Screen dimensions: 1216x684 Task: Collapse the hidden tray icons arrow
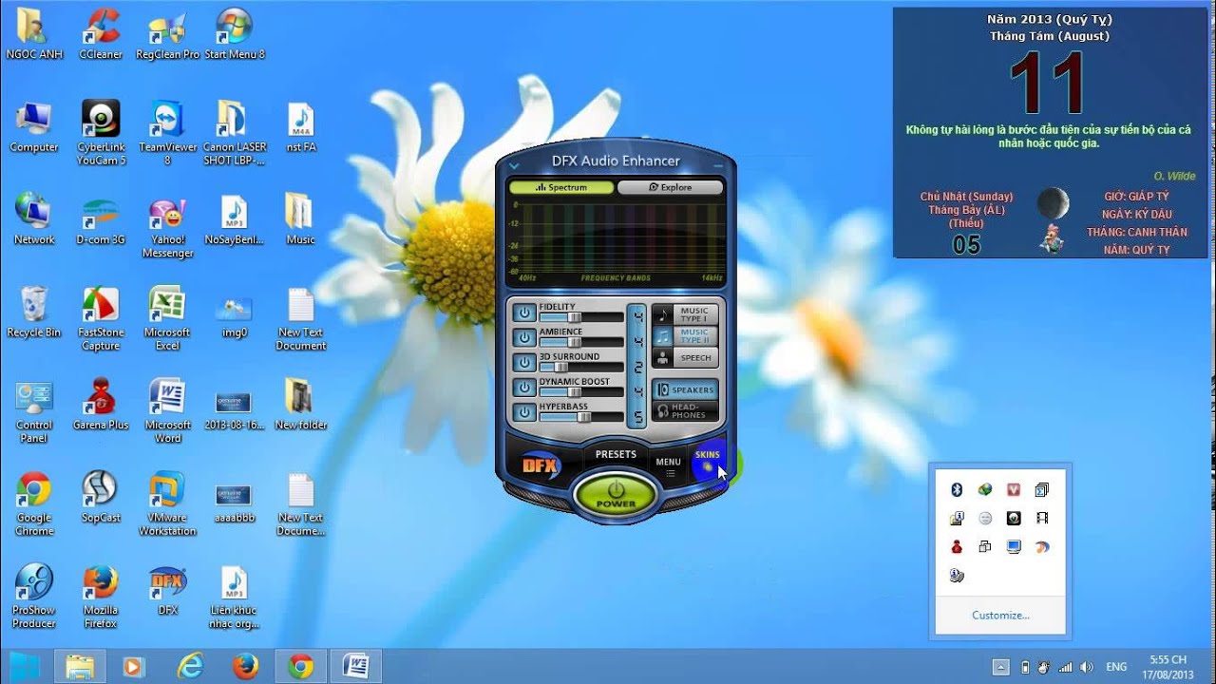[999, 667]
